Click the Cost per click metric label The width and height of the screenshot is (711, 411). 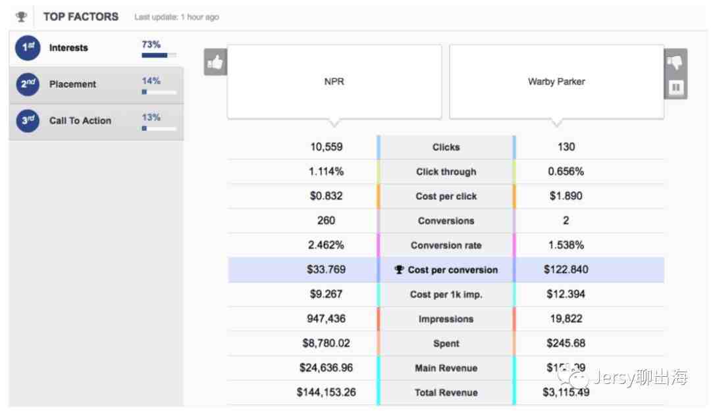pyautogui.click(x=446, y=196)
